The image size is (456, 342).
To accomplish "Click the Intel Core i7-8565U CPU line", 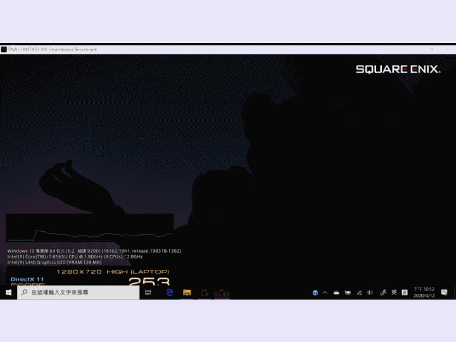I will 75,256.
